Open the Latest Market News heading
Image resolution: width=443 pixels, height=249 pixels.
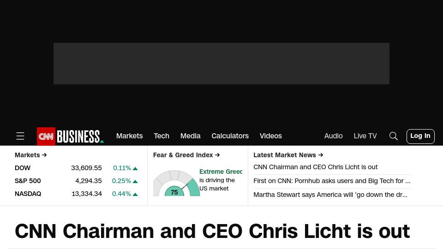(288, 155)
